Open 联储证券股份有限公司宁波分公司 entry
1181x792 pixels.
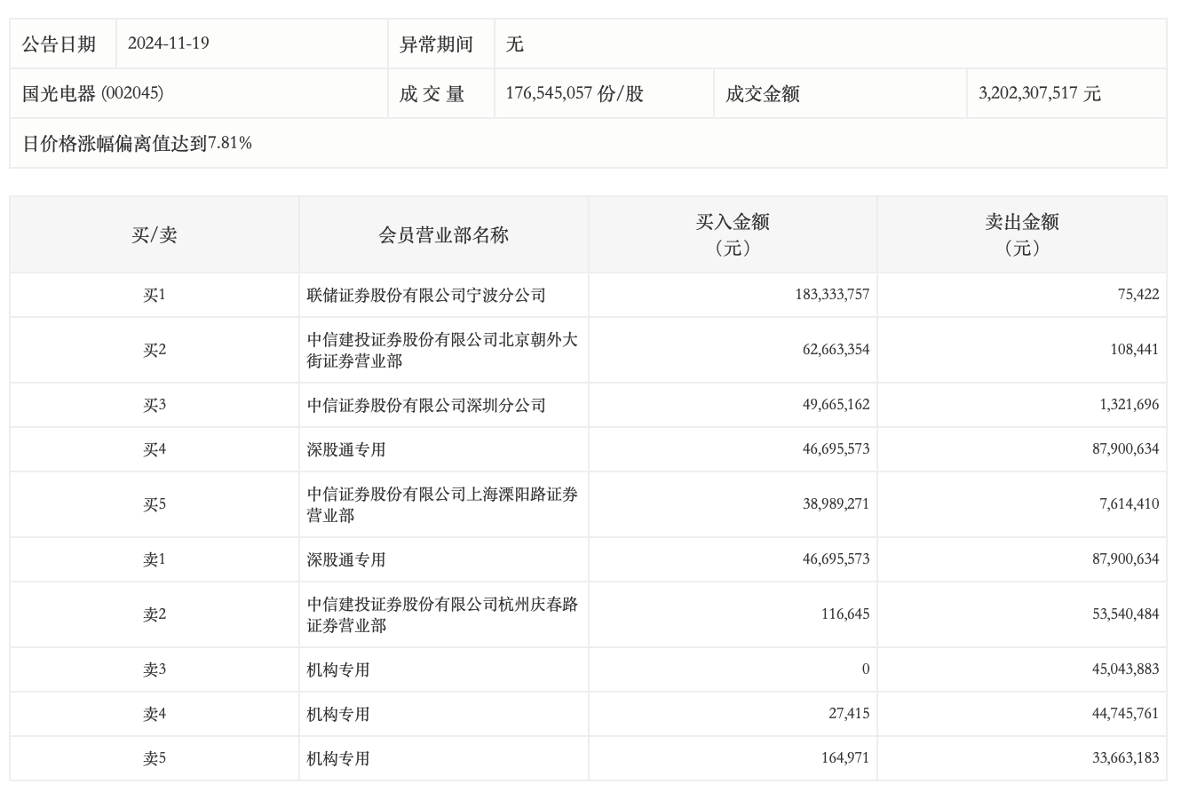[426, 296]
